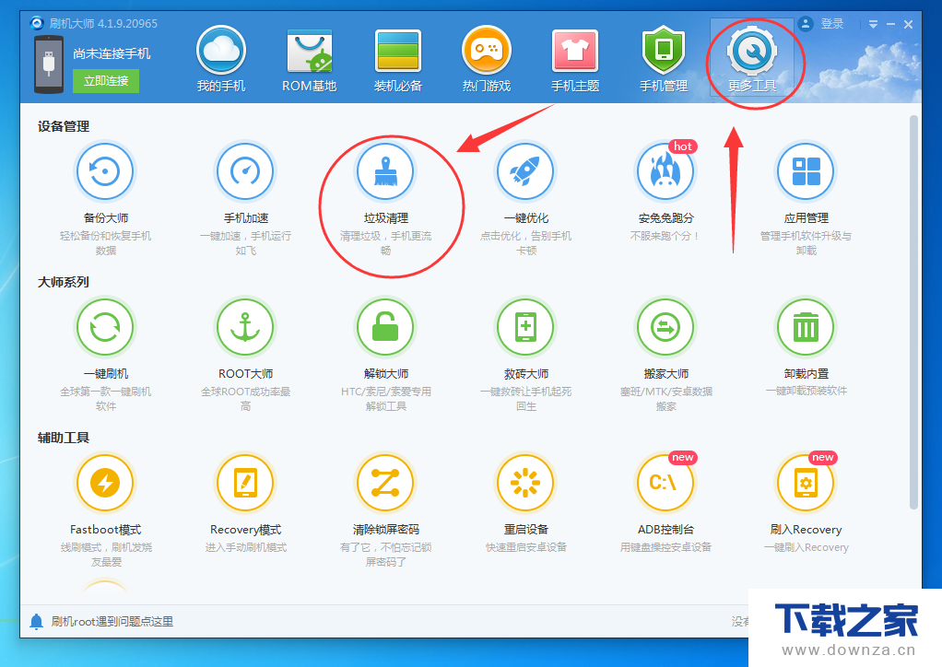The image size is (942, 667).
Task: Open 刷入Recovery gear tablet icon
Action: 806,483
